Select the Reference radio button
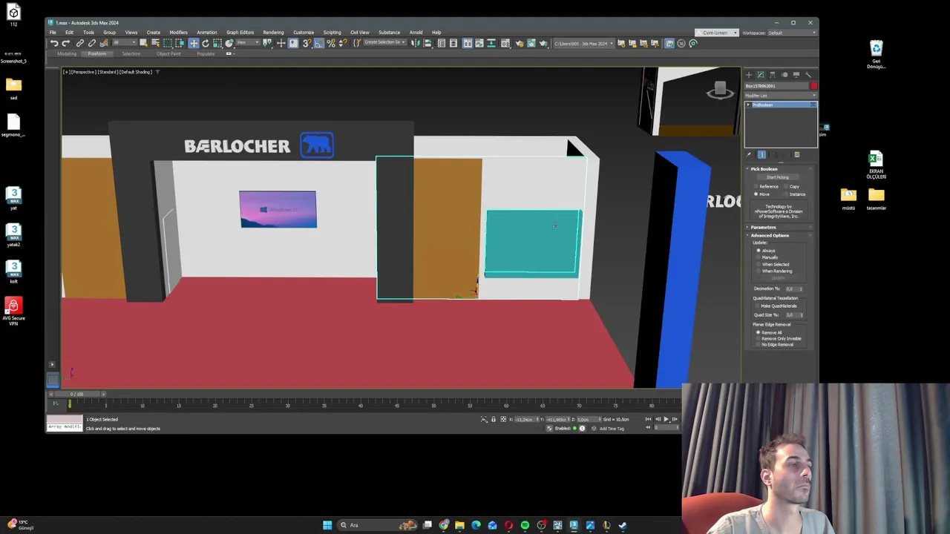 (768, 186)
